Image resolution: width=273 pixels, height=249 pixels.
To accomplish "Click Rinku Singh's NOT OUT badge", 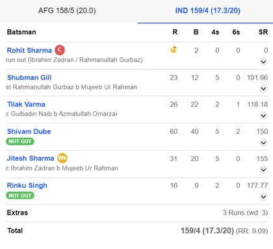I will [x=20, y=196].
